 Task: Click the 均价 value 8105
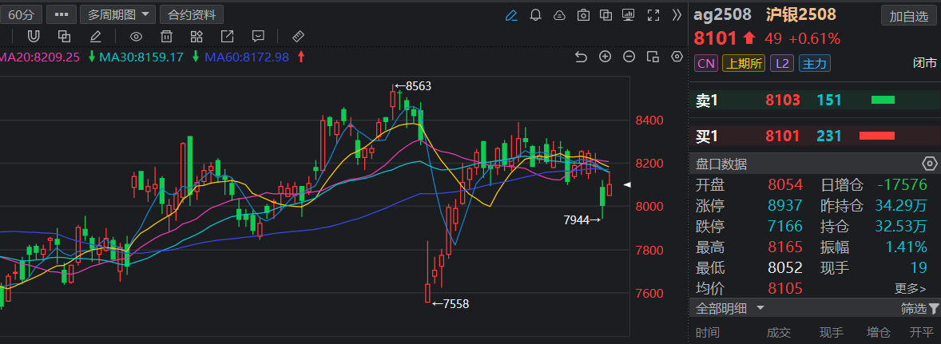click(x=785, y=289)
